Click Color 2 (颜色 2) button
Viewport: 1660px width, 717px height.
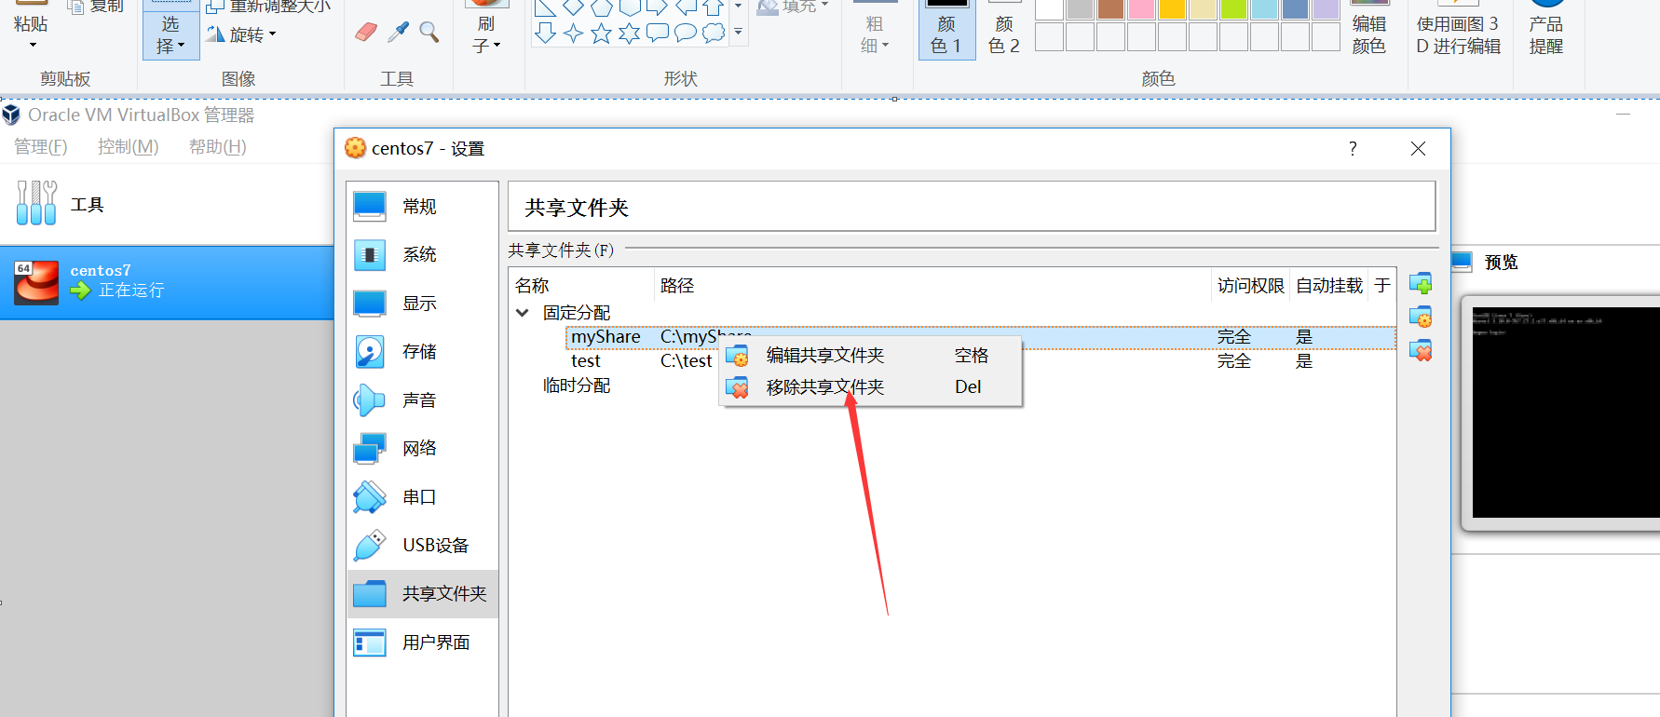1004,30
